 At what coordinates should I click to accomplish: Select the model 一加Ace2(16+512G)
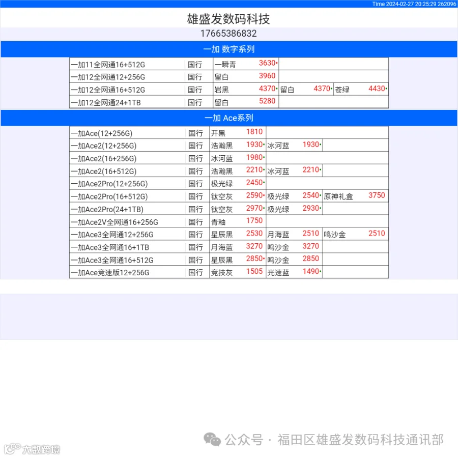[x=103, y=171]
